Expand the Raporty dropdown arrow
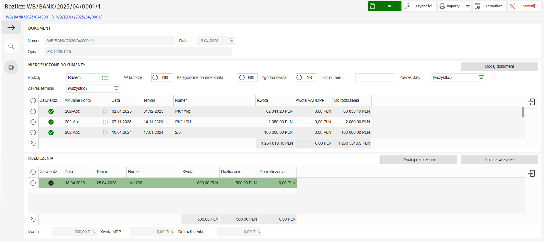Screen dimensions: 544x242 coord(468,6)
